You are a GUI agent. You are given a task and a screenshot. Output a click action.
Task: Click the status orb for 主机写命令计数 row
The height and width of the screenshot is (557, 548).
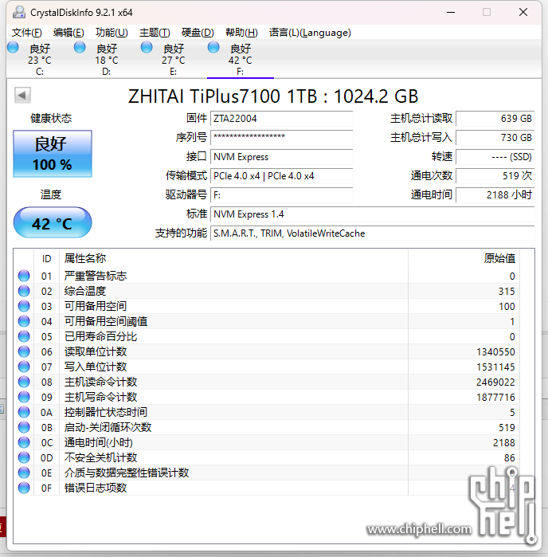(24, 397)
